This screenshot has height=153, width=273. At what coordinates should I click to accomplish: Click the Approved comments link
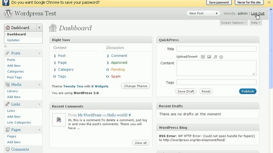click(119, 62)
